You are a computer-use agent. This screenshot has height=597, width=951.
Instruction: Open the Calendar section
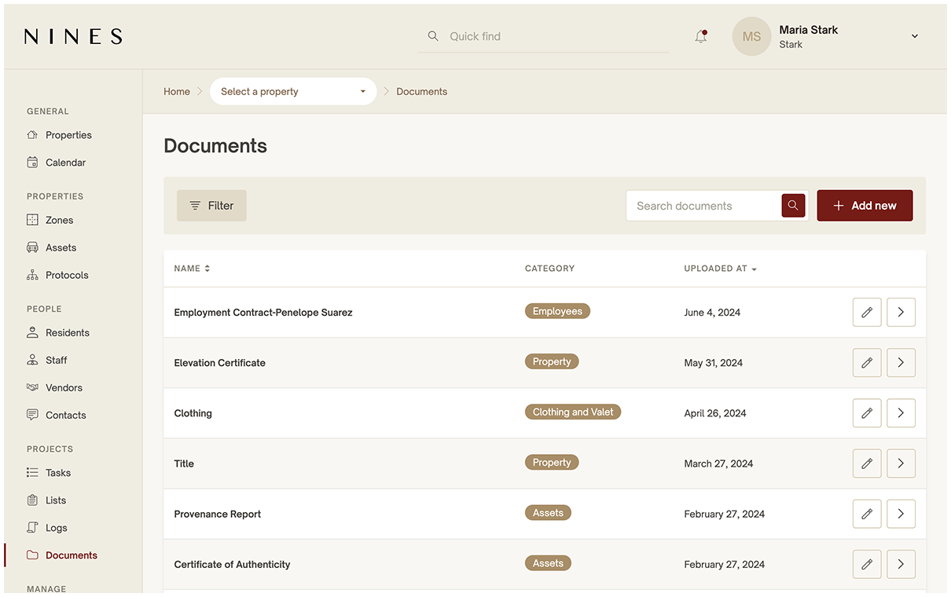coord(63,162)
